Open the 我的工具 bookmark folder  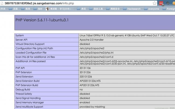tap(96, 9)
